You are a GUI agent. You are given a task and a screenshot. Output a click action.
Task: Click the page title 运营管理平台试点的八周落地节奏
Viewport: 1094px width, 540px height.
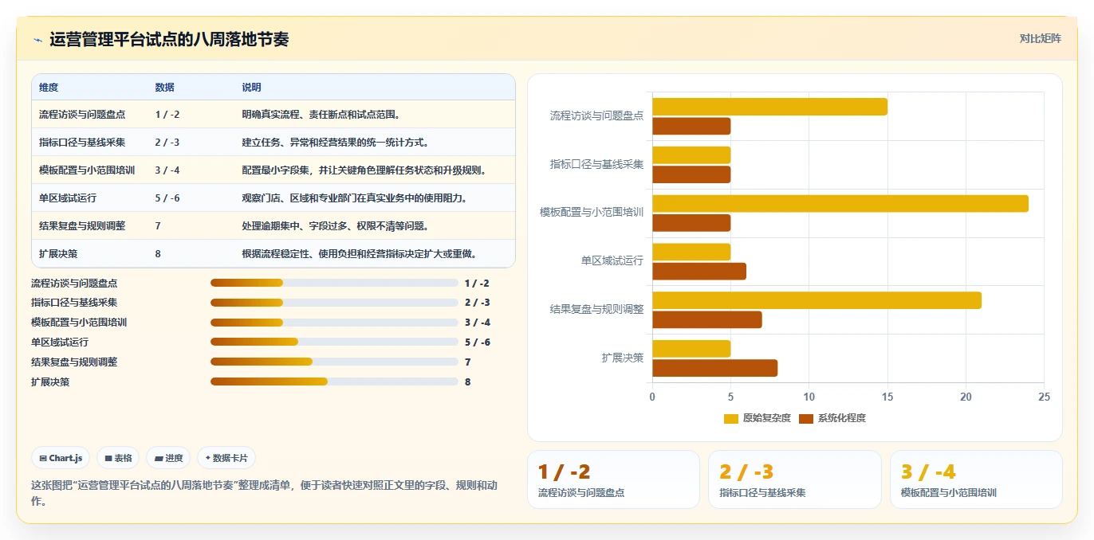pos(169,39)
